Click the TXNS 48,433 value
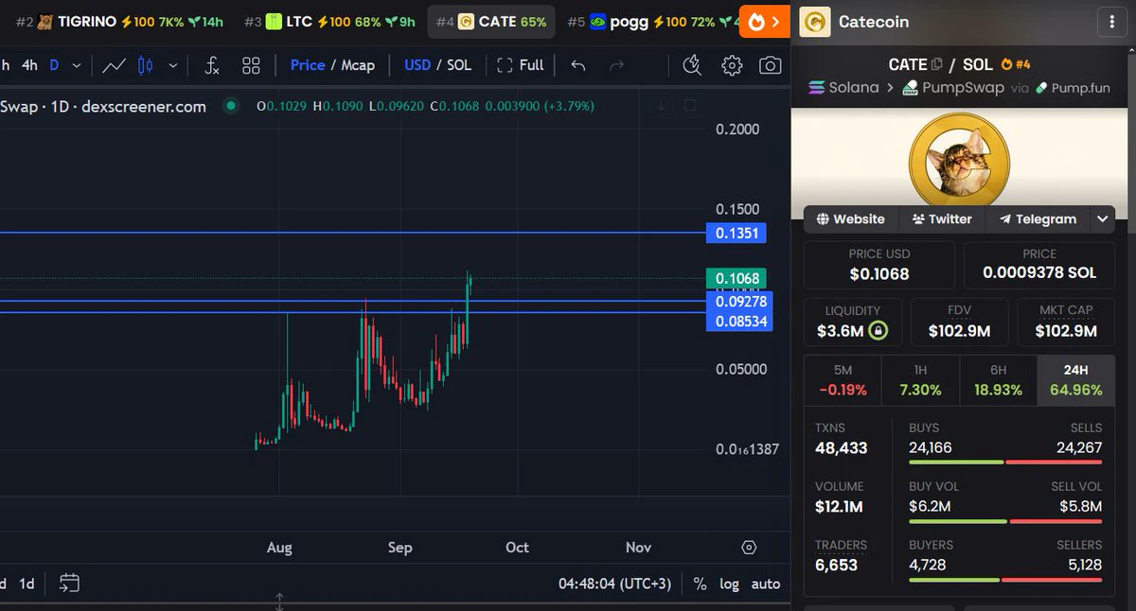Viewport: 1136px width, 611px height. click(x=841, y=448)
